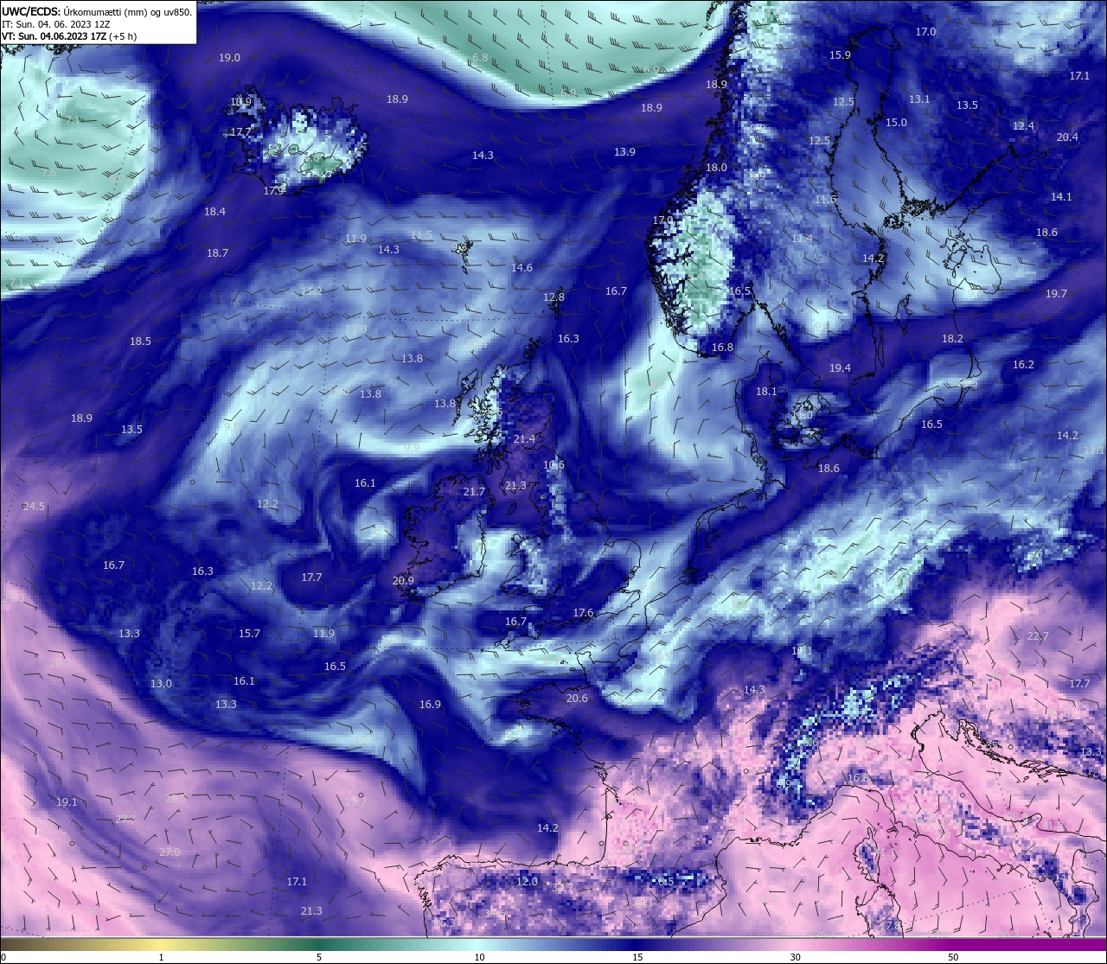1107x964 pixels.
Task: Click the map value 17.6
Action: point(583,613)
